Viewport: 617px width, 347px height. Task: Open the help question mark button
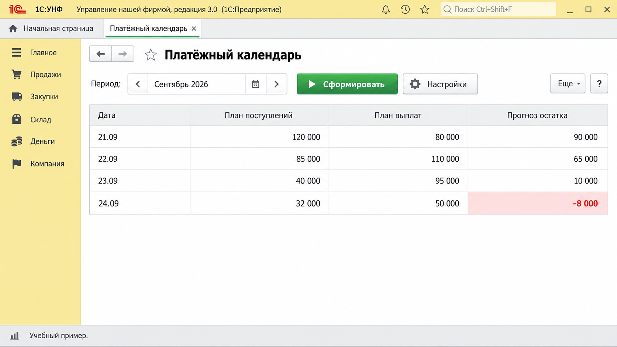pos(599,83)
